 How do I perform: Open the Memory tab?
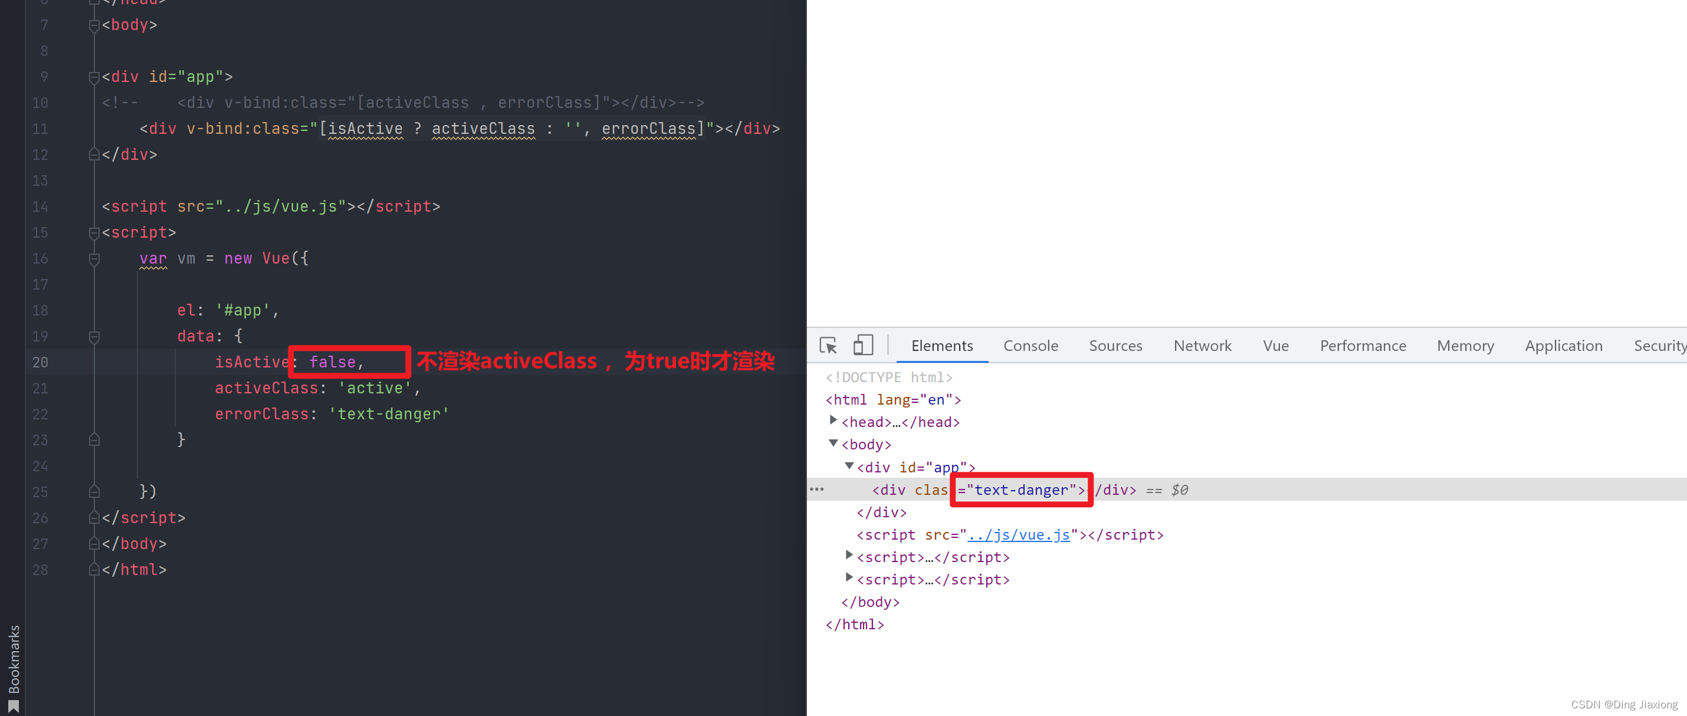(x=1465, y=346)
